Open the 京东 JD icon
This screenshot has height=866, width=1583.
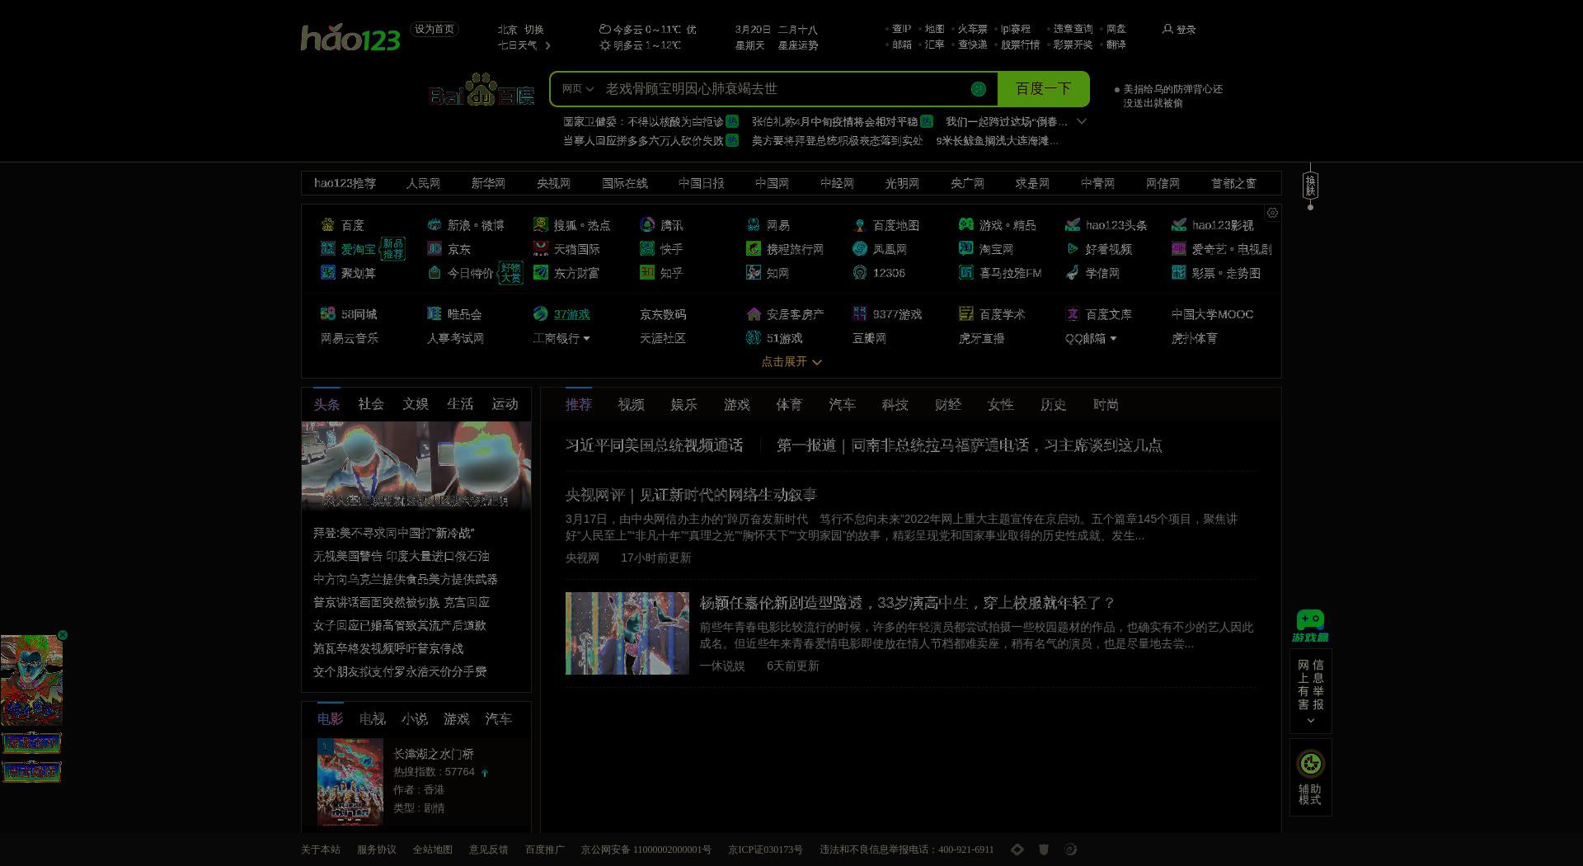pyautogui.click(x=434, y=248)
